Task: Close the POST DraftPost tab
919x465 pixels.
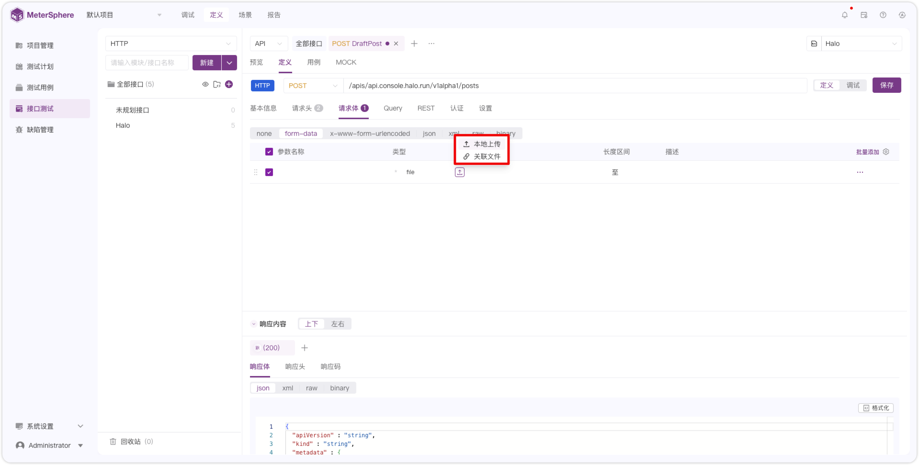Action: (396, 44)
